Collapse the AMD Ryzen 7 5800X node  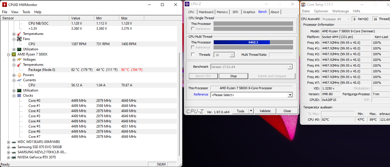coord(8,54)
